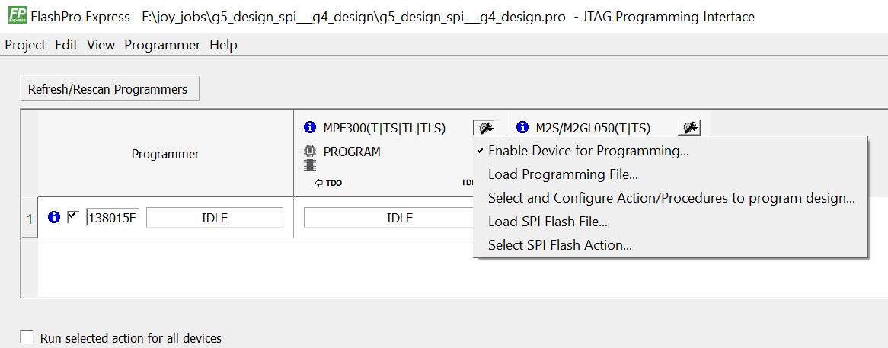
Task: Open the Project menu
Action: [25, 45]
